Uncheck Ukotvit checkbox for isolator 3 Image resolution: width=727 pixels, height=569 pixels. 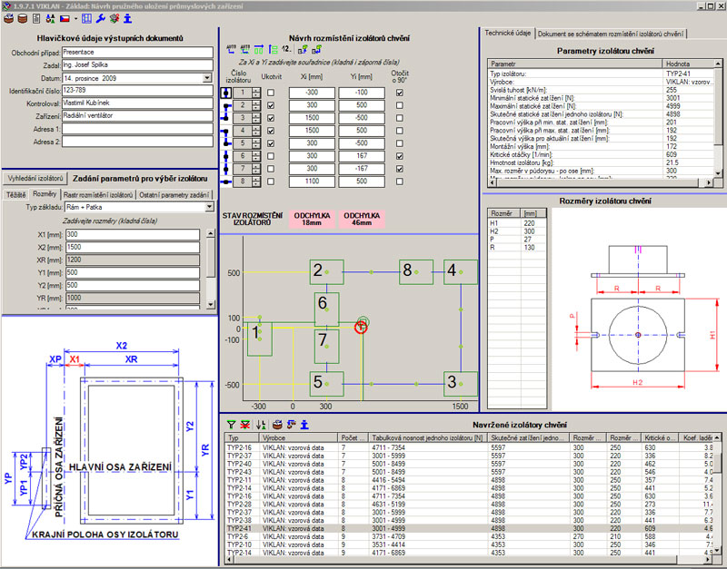(x=269, y=118)
